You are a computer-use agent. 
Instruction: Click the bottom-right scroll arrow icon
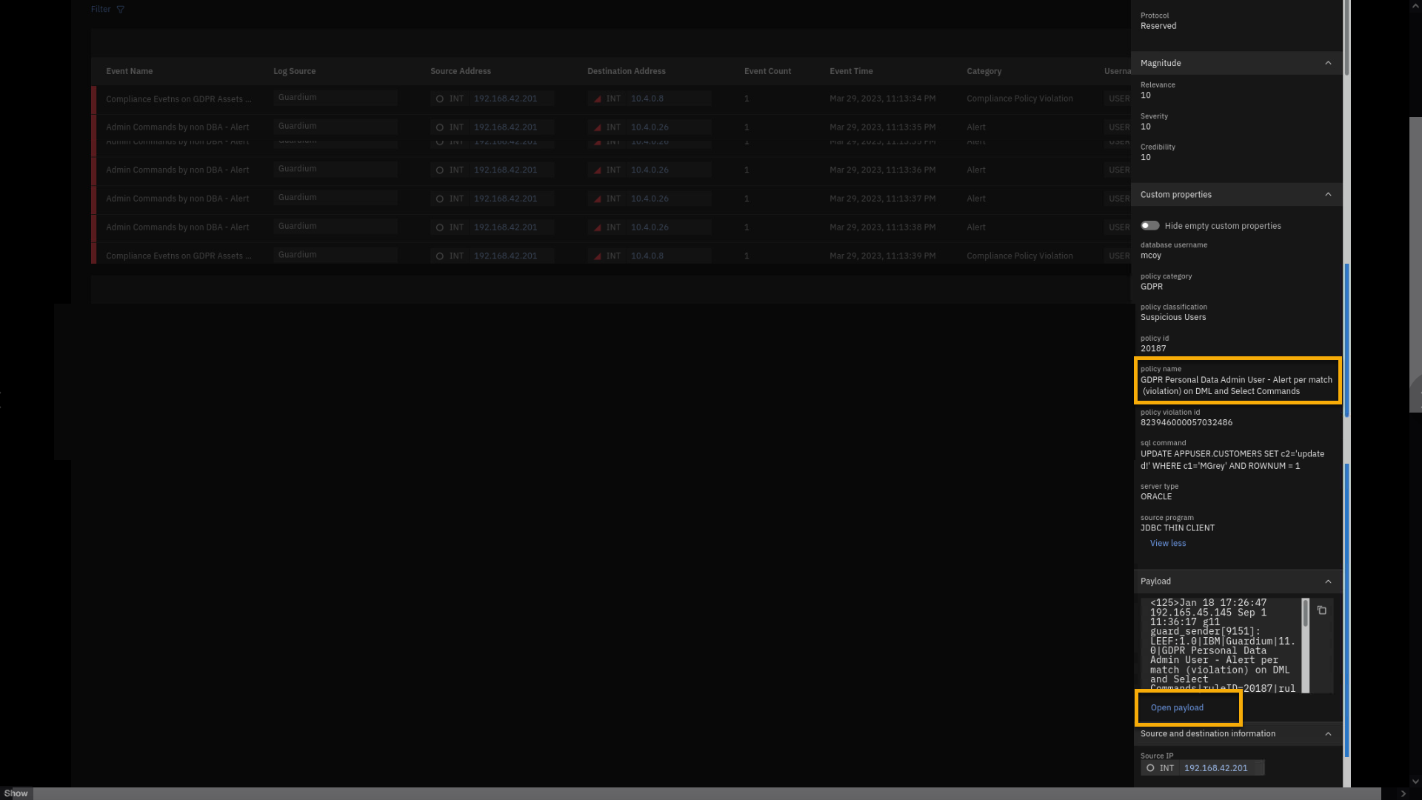[1403, 793]
